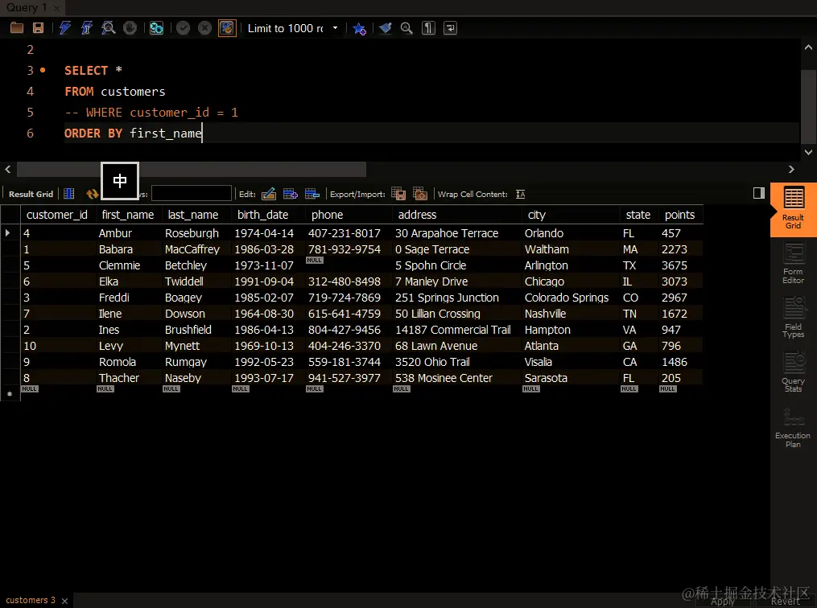The width and height of the screenshot is (817, 608).
Task: Switch to the Result Grid side view
Action: 793,209
